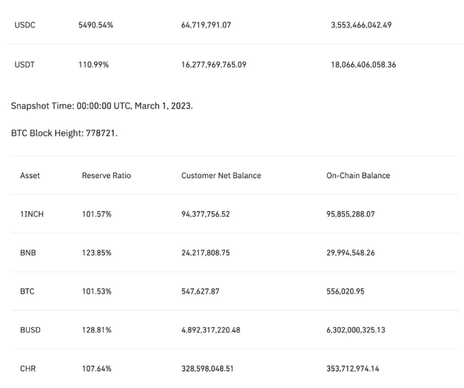Viewport: 464px width, 388px height.
Task: Select the Reserve Ratio column header
Action: coord(106,176)
